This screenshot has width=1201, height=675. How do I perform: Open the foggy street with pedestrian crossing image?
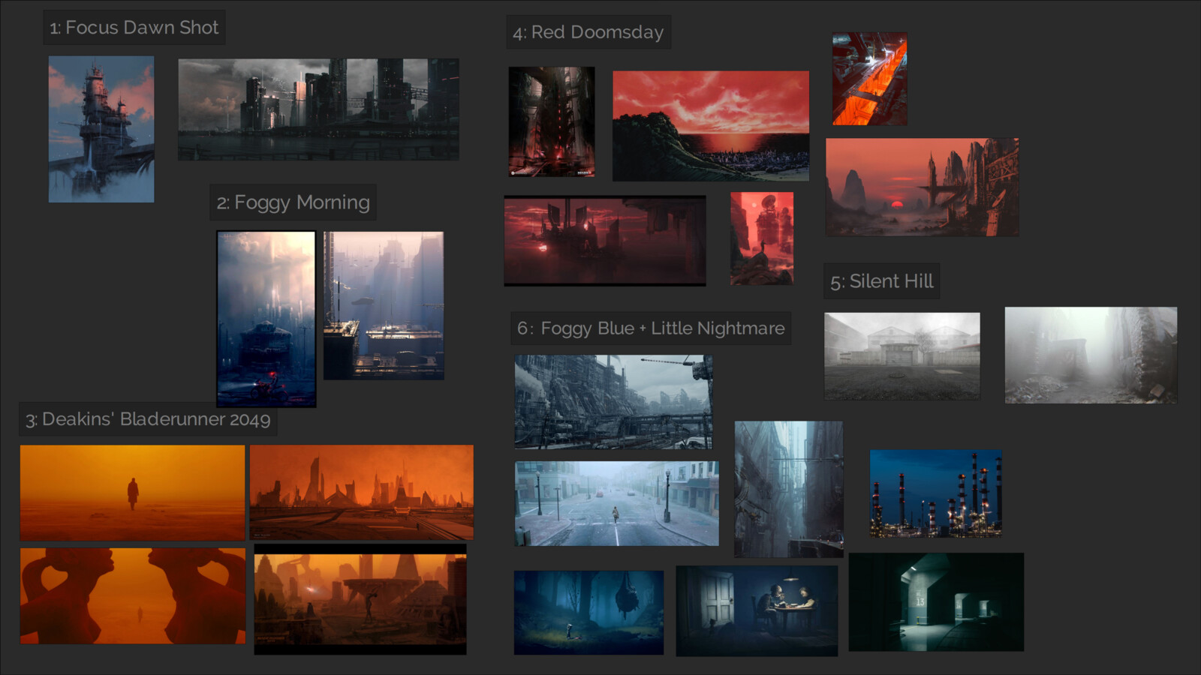[616, 503]
